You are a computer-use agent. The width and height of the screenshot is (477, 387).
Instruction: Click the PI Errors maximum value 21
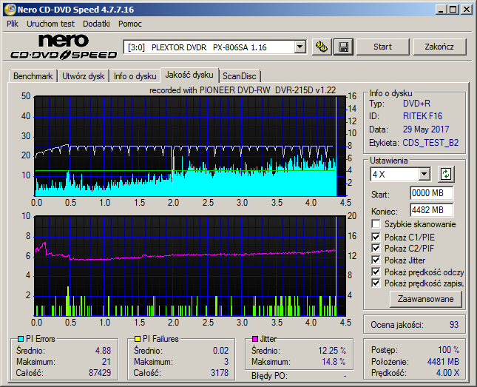[106, 362]
